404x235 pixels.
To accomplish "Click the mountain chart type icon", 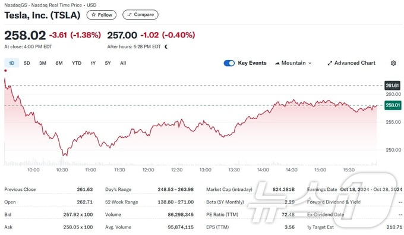I will click(277, 63).
